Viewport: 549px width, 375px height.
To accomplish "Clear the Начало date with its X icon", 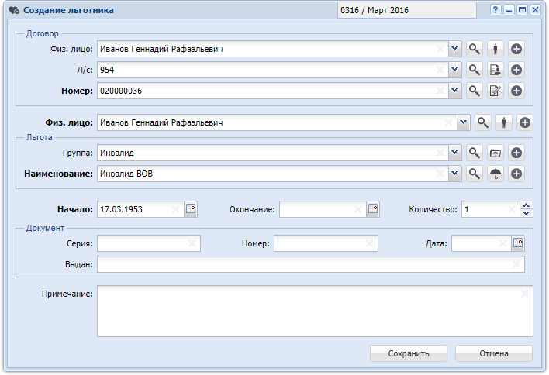I will 176,209.
